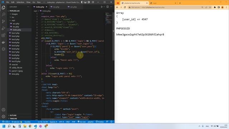Screen dimensions: 229x129
Task: Bookmark this page with star icon
Action: [210, 7]
